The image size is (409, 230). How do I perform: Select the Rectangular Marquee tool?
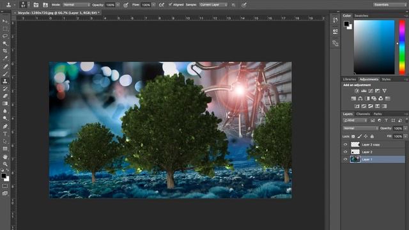tap(5, 29)
